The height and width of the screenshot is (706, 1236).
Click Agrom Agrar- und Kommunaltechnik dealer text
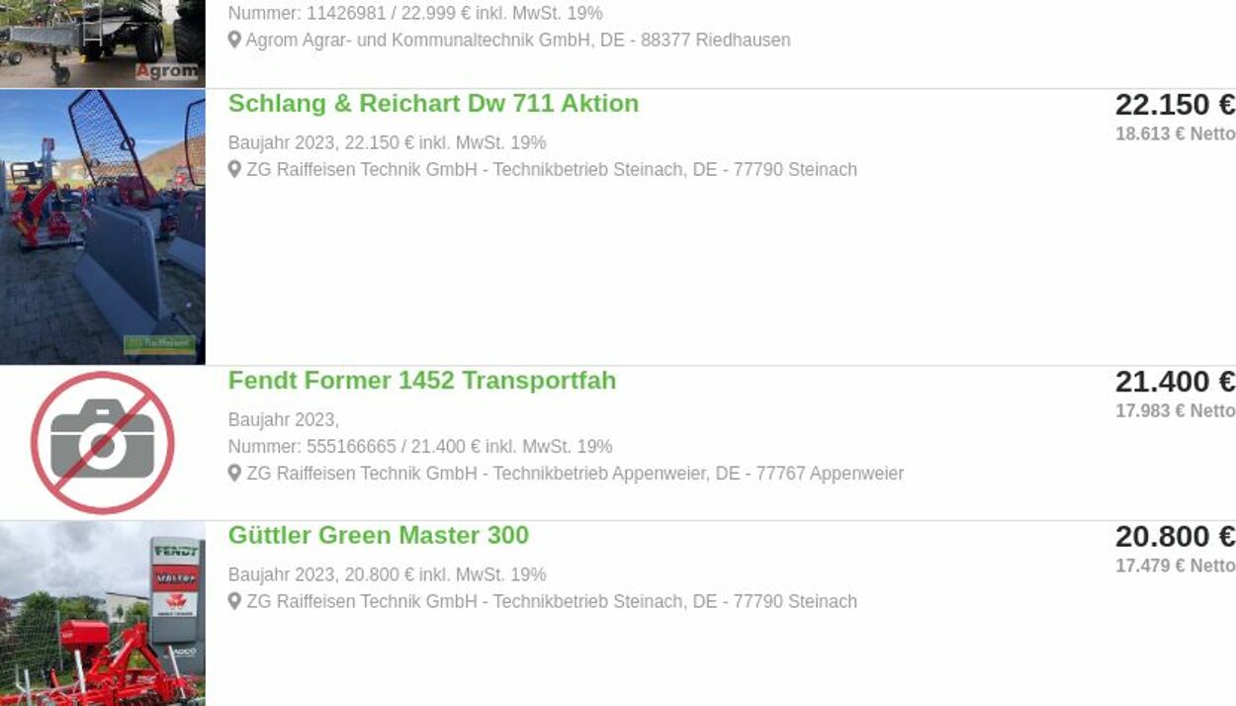point(518,41)
